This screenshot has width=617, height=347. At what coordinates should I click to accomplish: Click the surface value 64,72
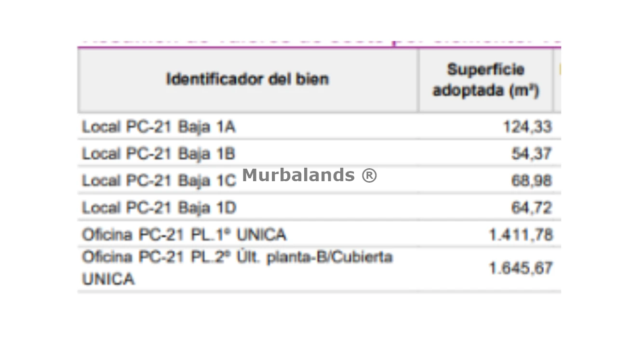point(532,208)
